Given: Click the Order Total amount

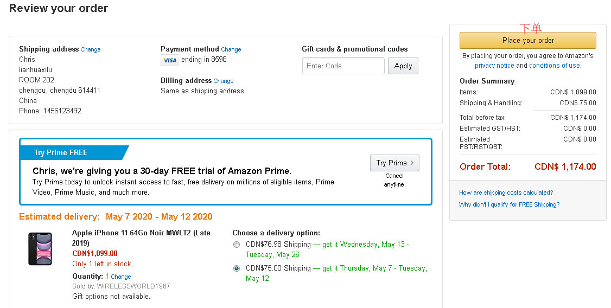Looking at the screenshot, I should coord(565,167).
